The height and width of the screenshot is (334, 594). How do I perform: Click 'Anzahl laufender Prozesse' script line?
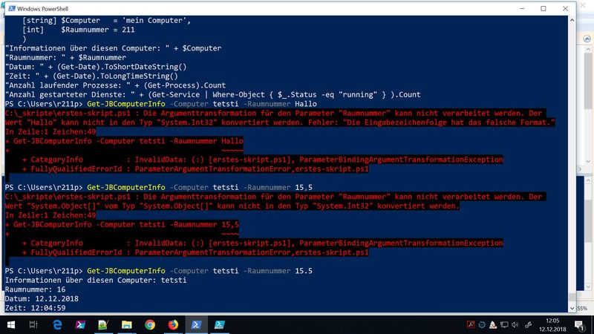tap(116, 85)
